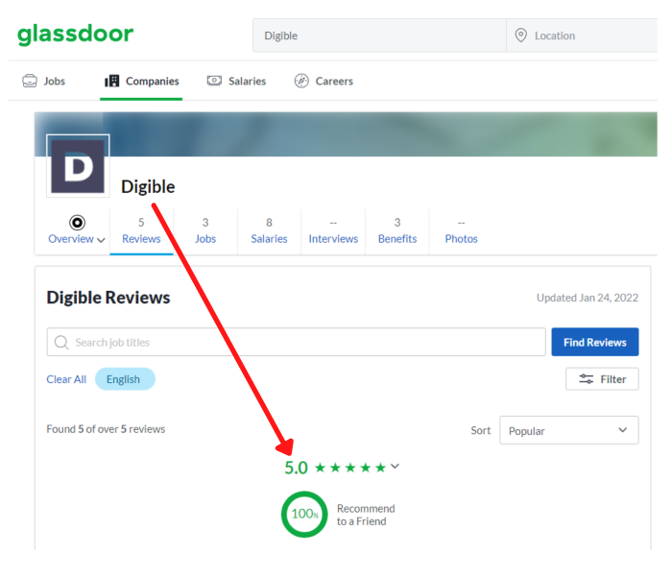Image resolution: width=672 pixels, height=579 pixels.
Task: Open the Careers navigation tab
Action: tap(324, 81)
